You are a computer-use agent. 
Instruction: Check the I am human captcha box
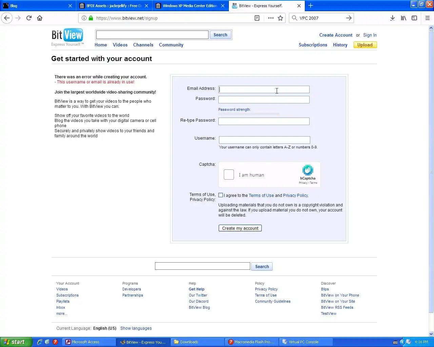coord(229,175)
